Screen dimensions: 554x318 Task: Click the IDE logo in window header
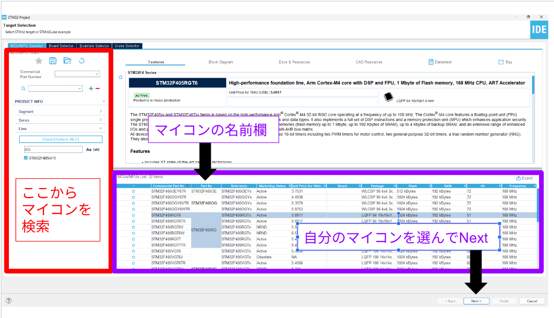(x=539, y=29)
